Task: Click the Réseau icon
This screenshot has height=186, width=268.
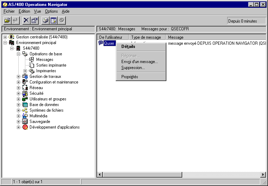Action: [x=25, y=88]
